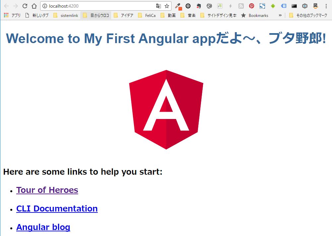Follow the Tour of Heroes link

[x=47, y=190]
